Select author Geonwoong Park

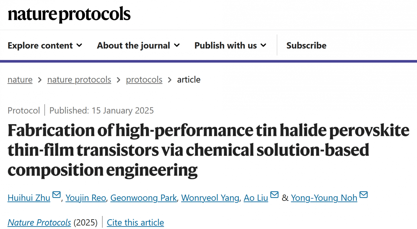(x=143, y=198)
